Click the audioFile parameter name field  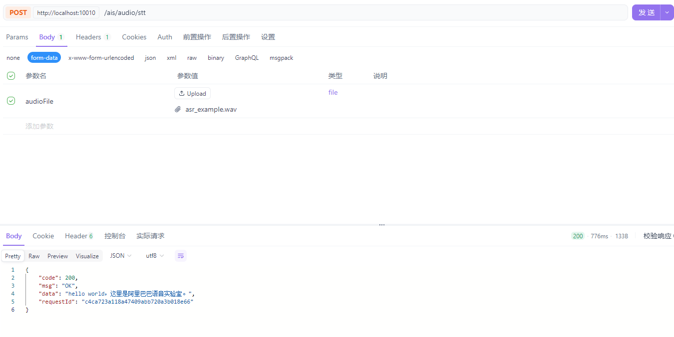pyautogui.click(x=39, y=101)
